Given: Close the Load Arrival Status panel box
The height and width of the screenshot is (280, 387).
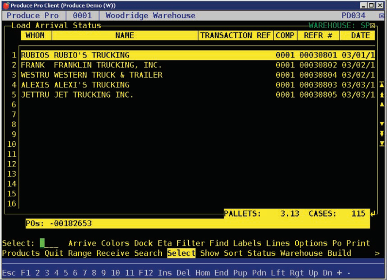Looking at the screenshot, I should 372,26.
